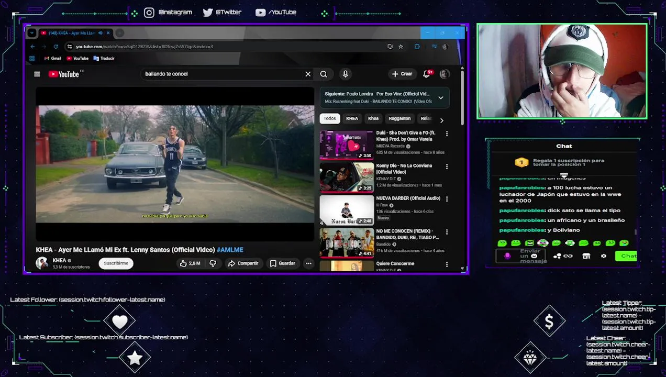Open the Traducir bookmark
The image size is (666, 377).
[104, 59]
